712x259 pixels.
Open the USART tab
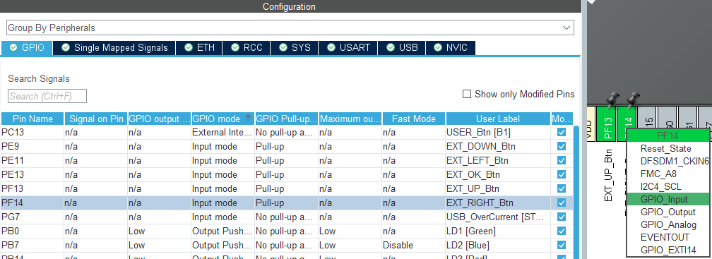point(348,47)
